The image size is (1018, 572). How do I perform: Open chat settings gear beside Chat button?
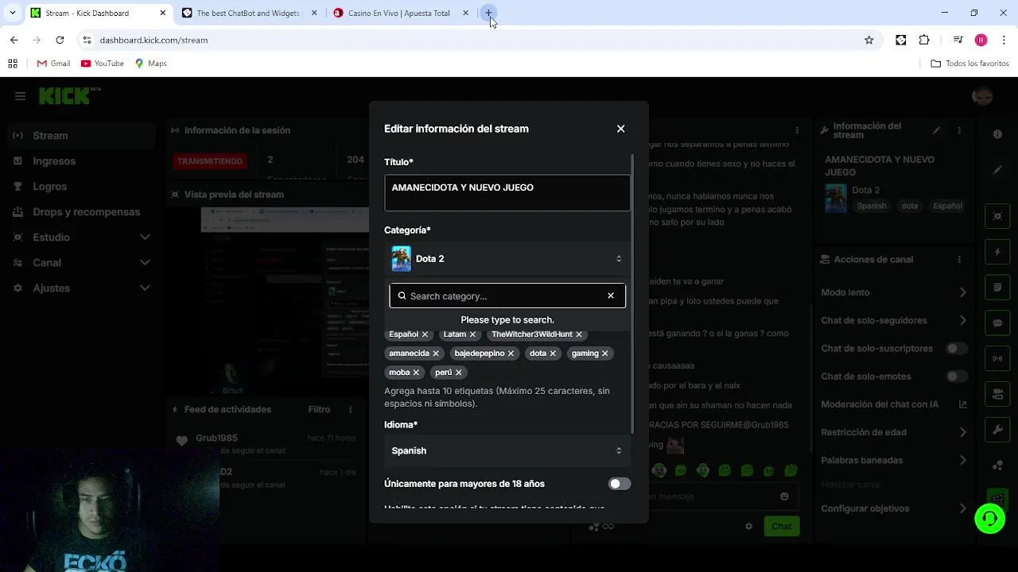pos(748,526)
